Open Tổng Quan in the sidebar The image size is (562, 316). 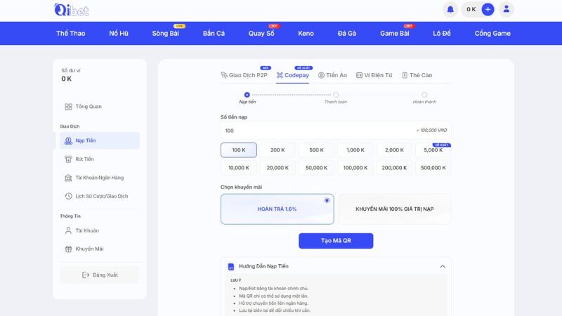100,107
